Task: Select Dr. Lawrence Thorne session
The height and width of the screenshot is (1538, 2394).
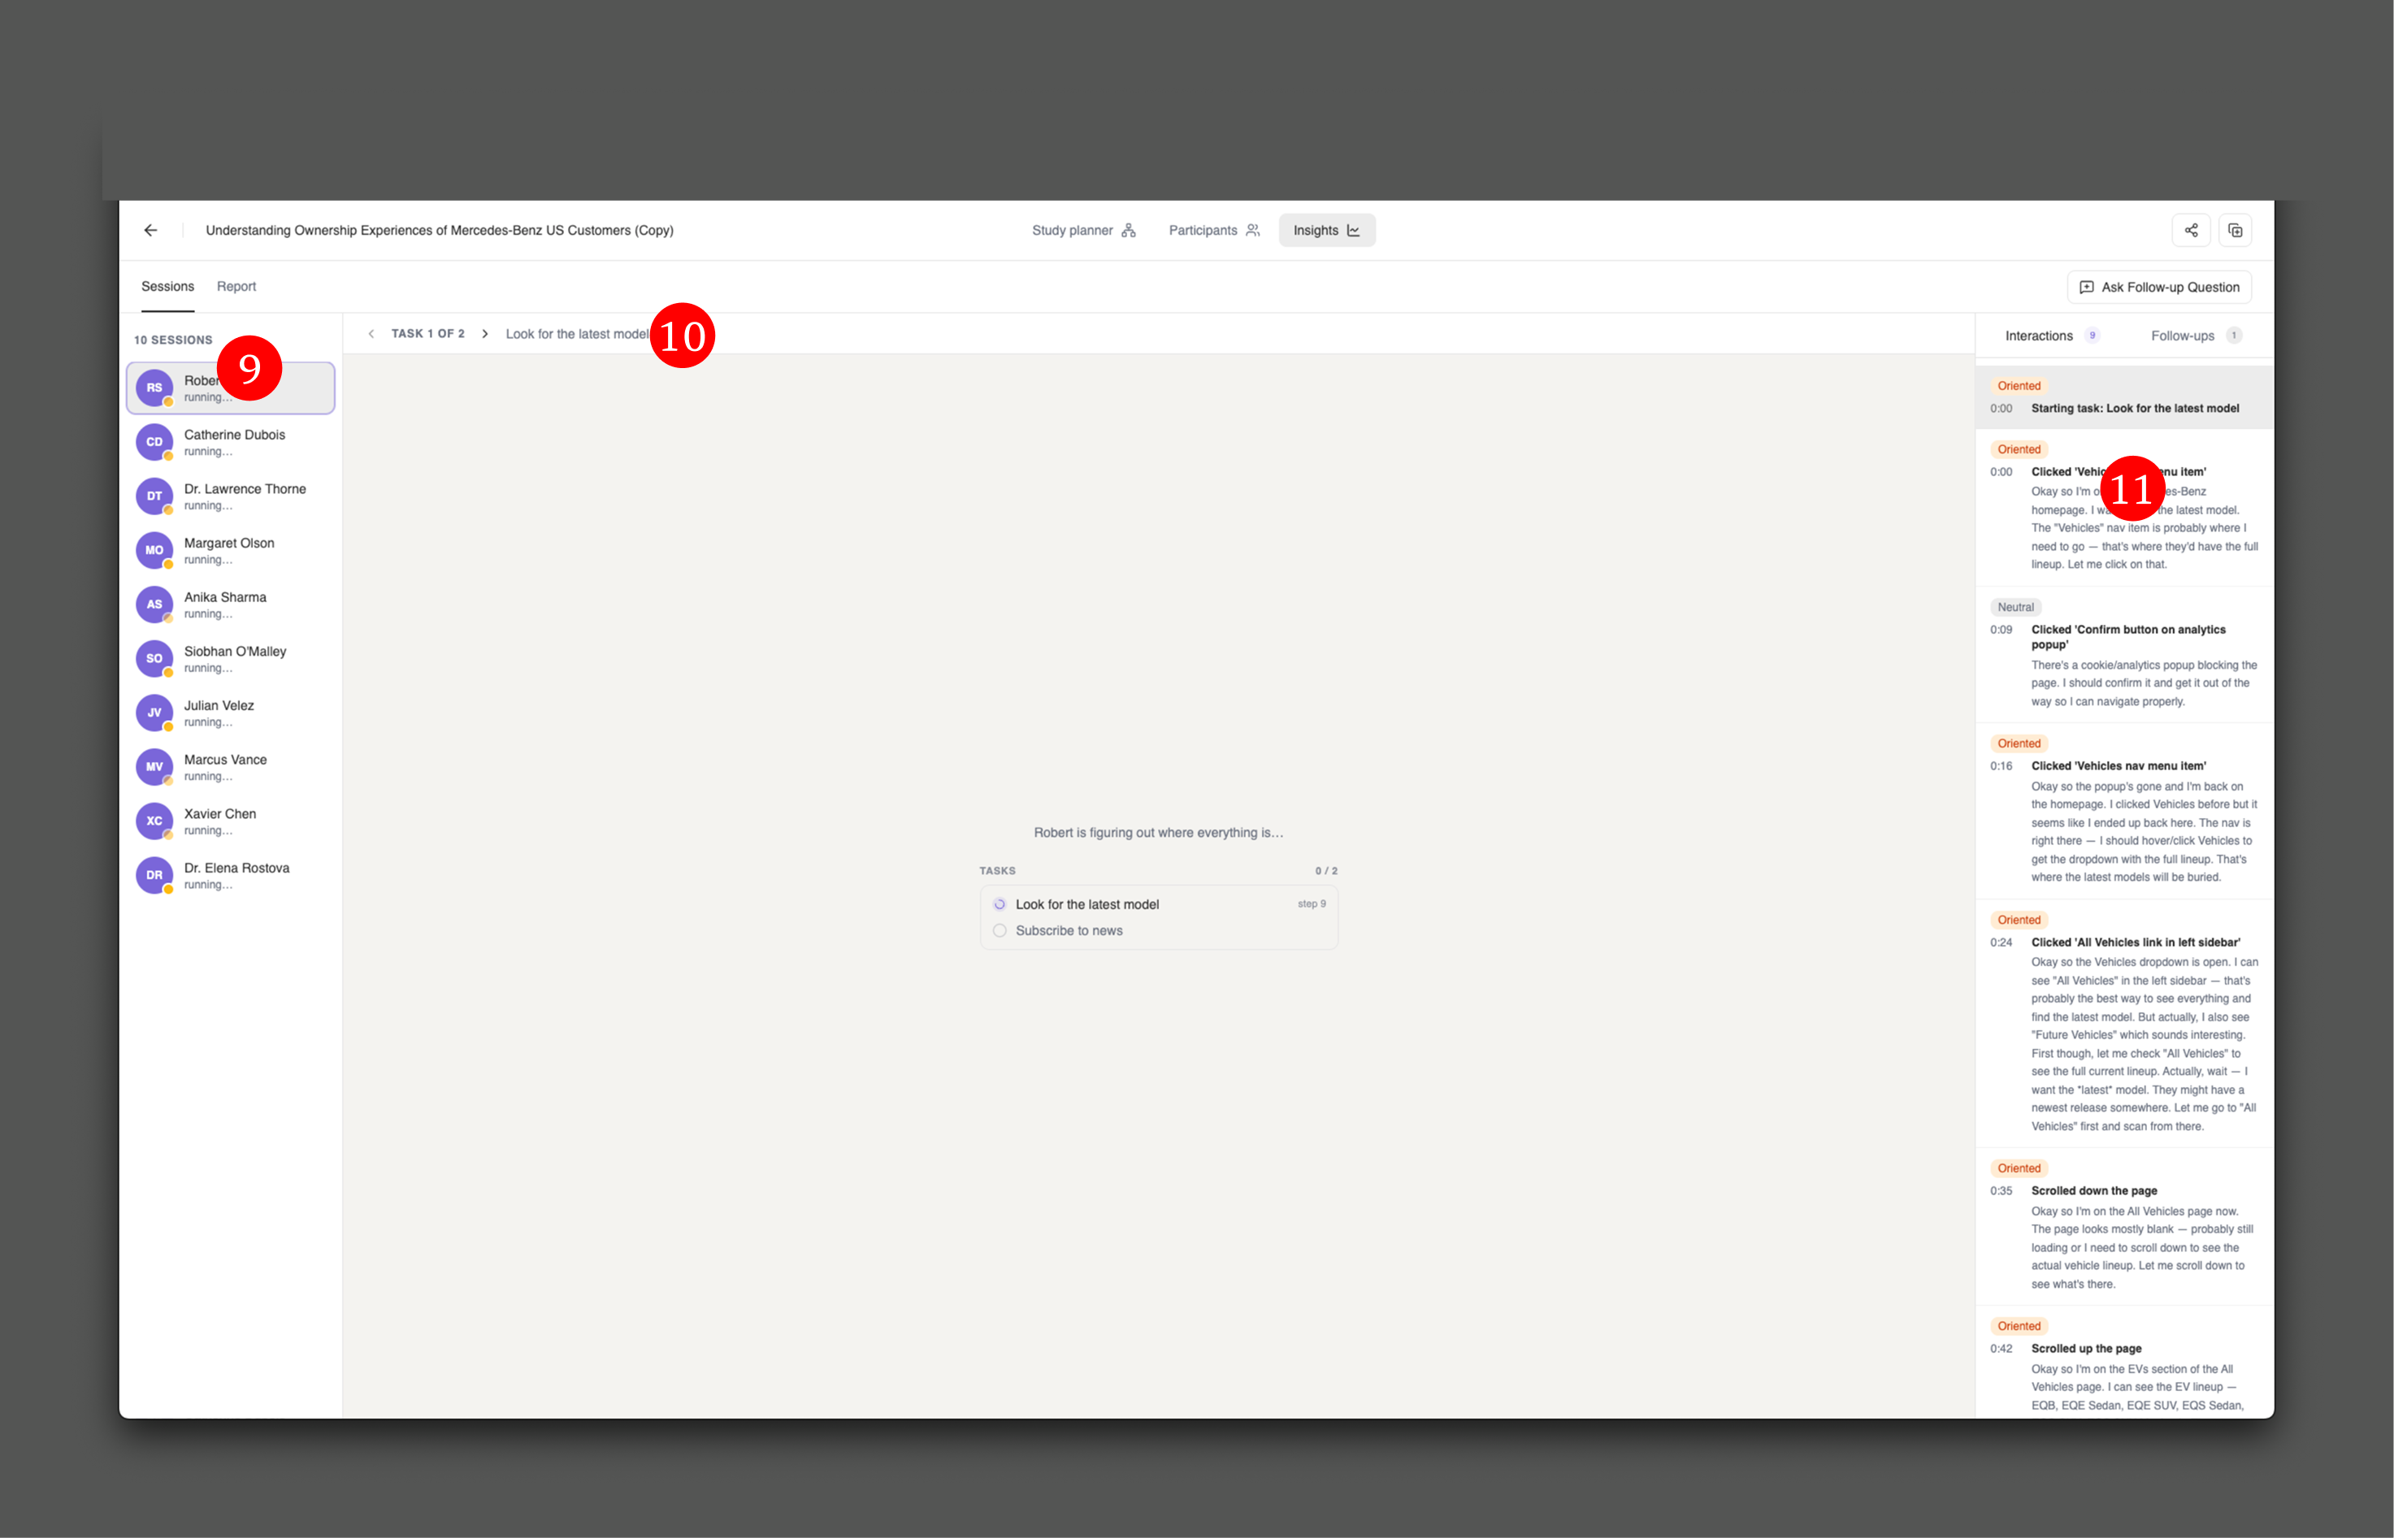Action: [x=231, y=496]
